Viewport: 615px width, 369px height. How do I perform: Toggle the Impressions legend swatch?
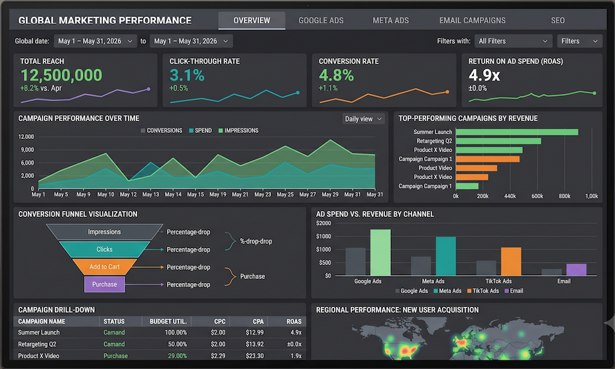221,131
